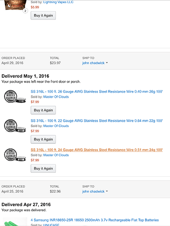Open Master Of Clouds seller for 26 Gauge wire
This screenshot has width=170, height=226.
tap(56, 97)
